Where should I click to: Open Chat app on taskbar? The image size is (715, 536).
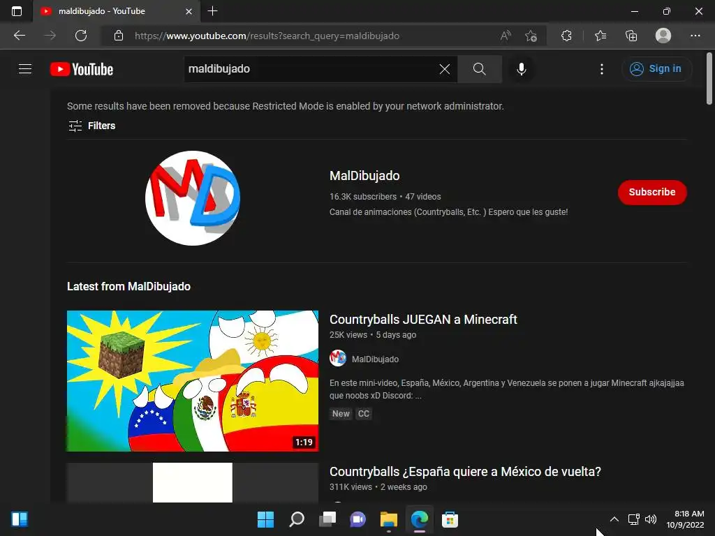(x=358, y=519)
